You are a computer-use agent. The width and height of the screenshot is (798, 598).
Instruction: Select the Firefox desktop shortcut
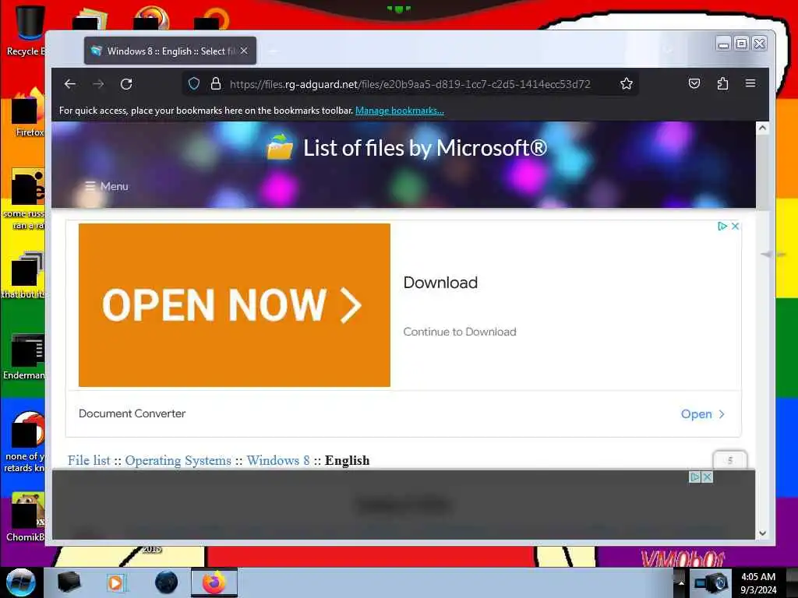coord(28,113)
